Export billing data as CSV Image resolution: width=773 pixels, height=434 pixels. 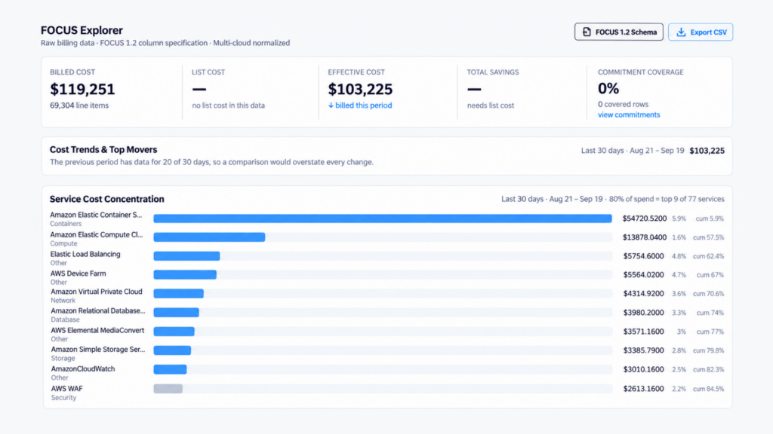tap(701, 32)
